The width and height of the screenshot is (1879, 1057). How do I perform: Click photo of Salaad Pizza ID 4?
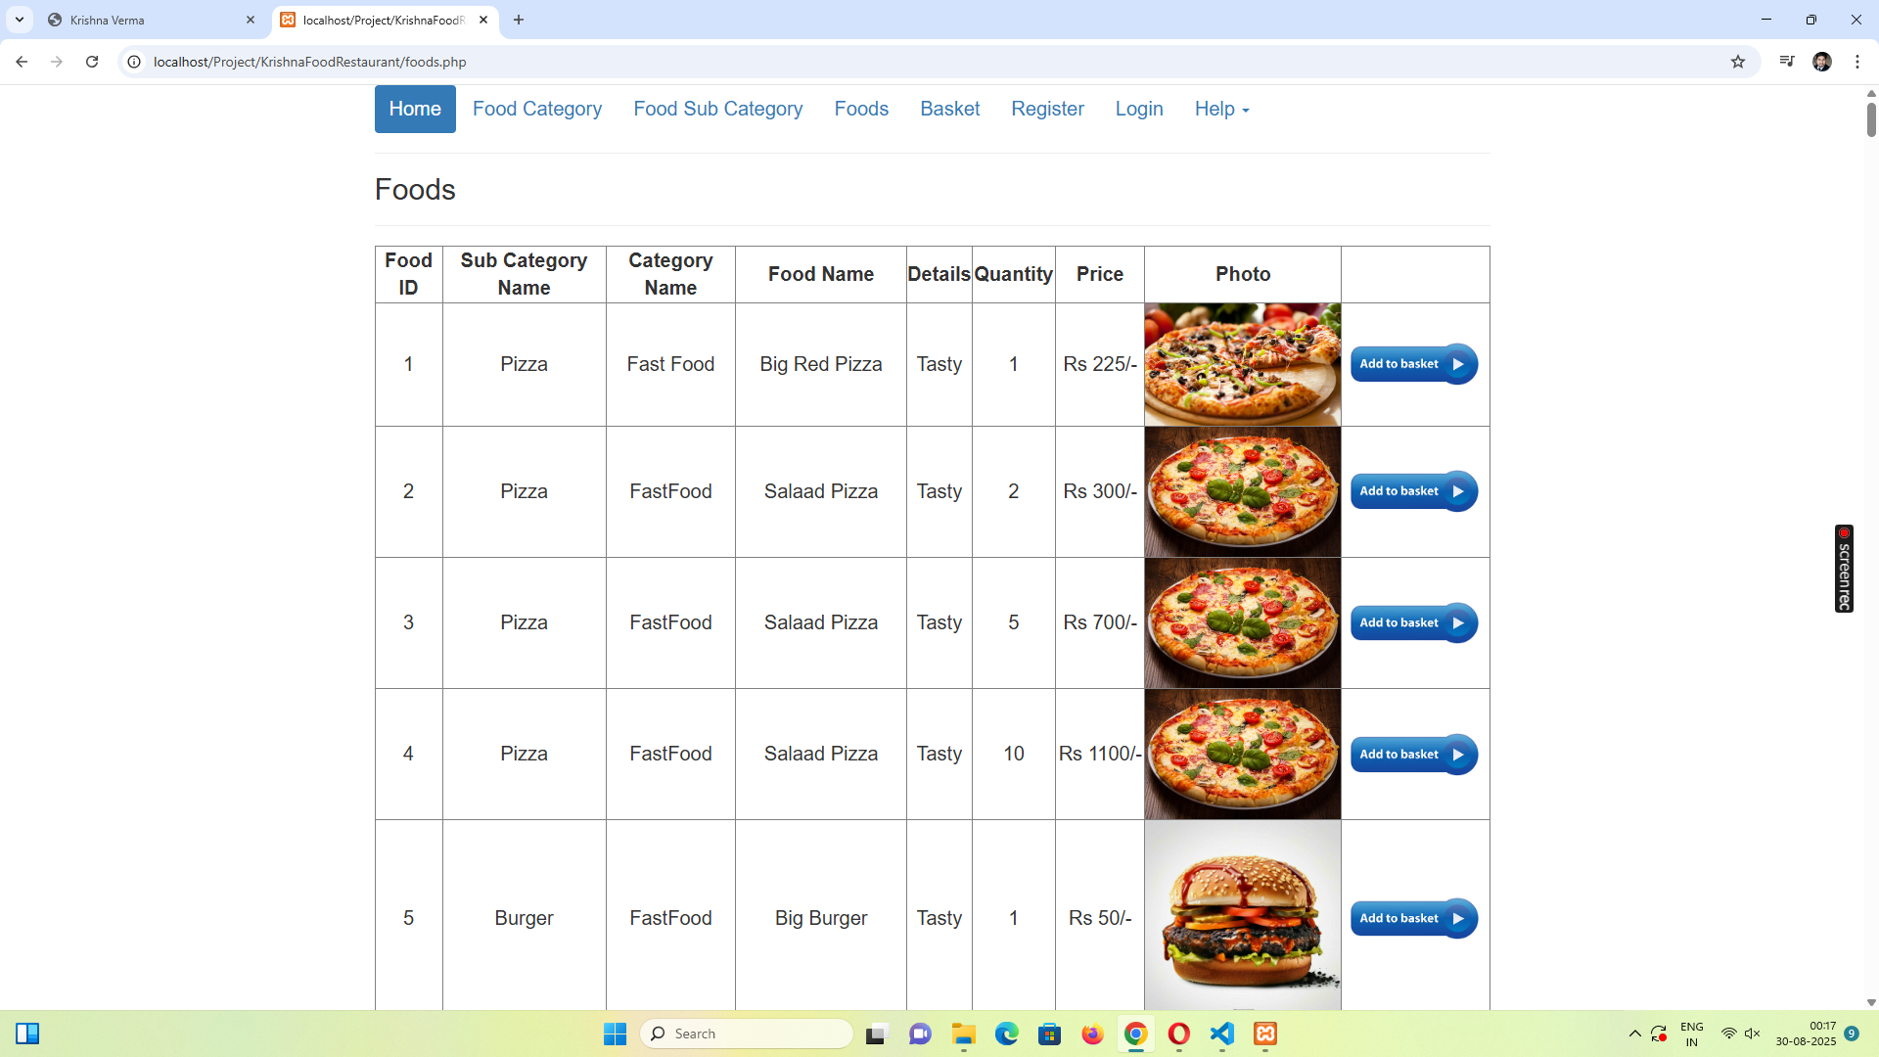pyautogui.click(x=1243, y=754)
